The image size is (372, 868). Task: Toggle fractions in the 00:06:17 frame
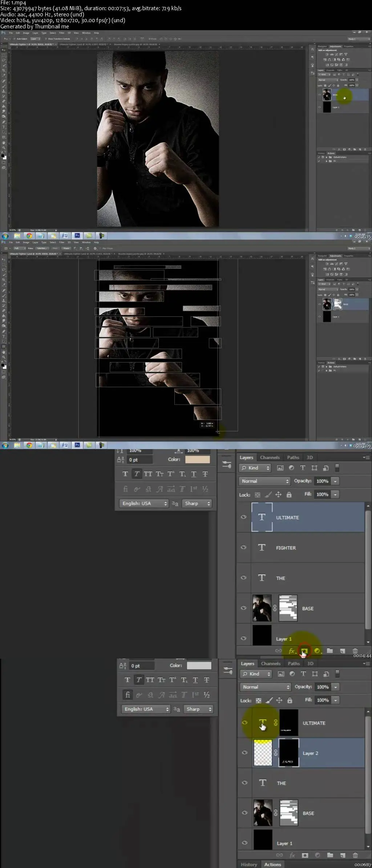coord(207,695)
